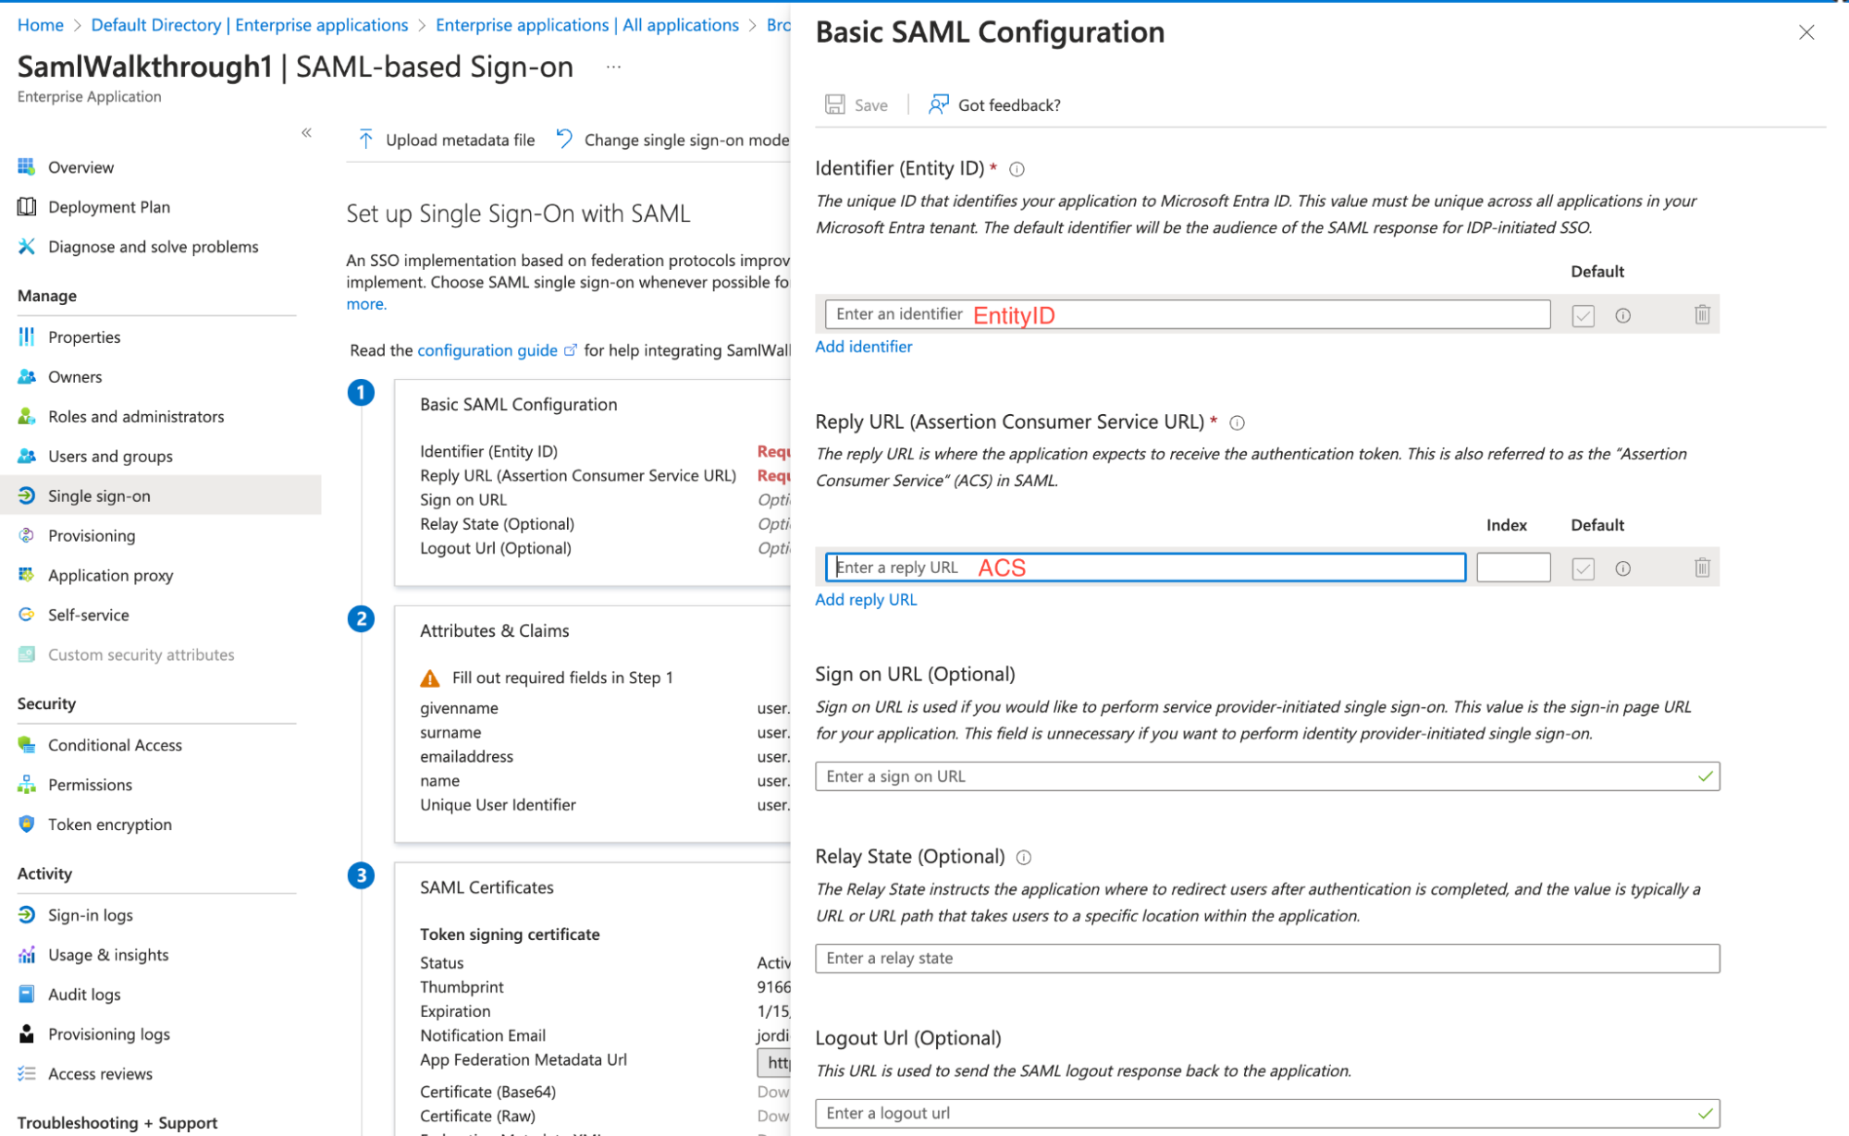Click info icon next to Identifier (Entity ID)

[x=1017, y=169]
